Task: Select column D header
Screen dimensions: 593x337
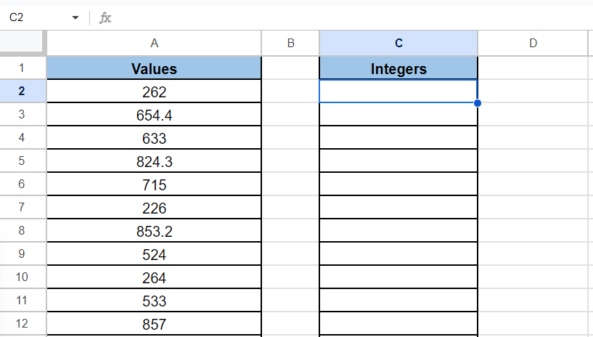Action: pos(533,43)
